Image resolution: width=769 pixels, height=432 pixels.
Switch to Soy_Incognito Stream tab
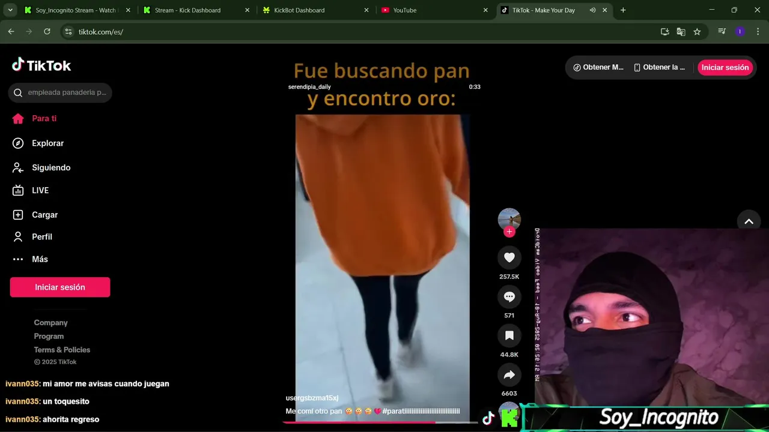[x=76, y=10]
